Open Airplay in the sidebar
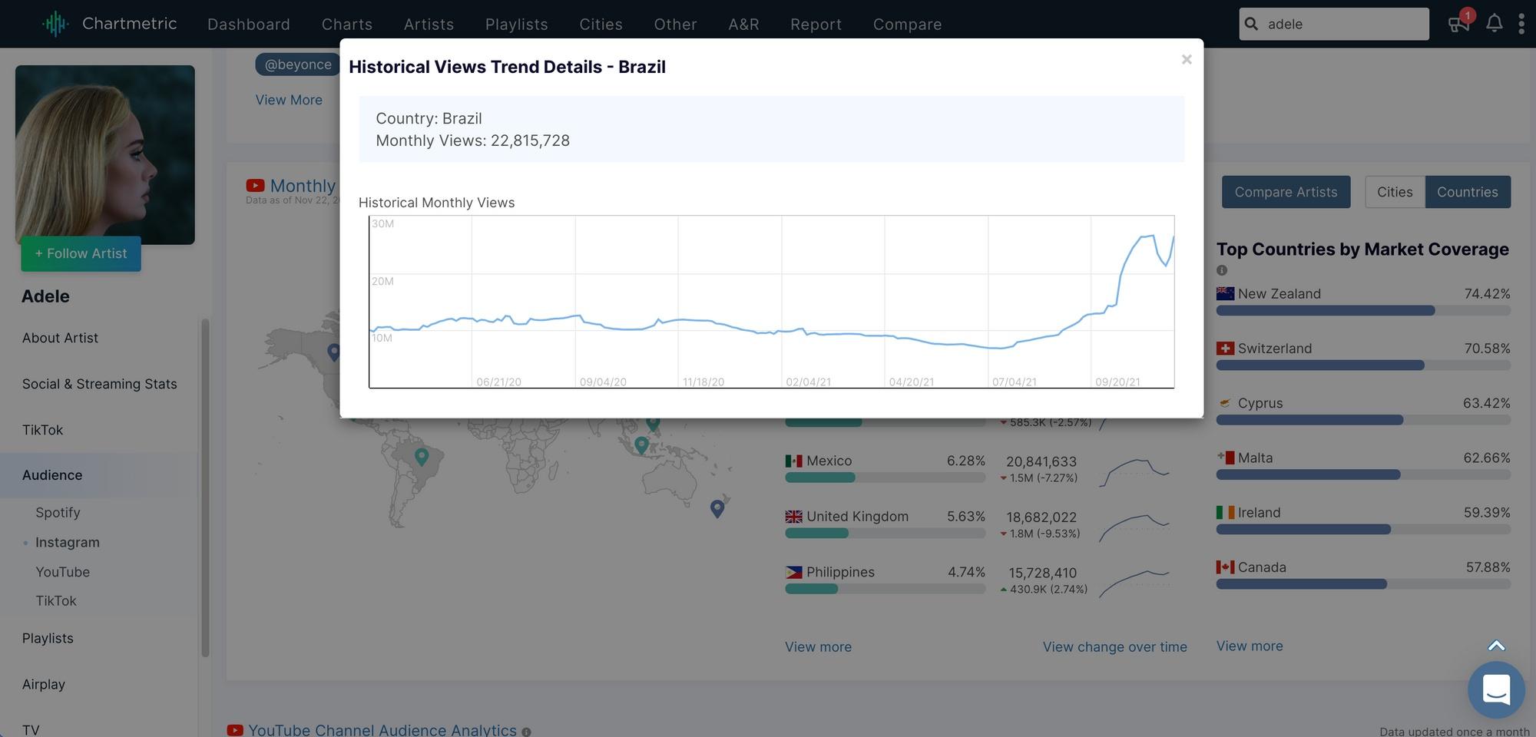1536x737 pixels. [x=44, y=684]
